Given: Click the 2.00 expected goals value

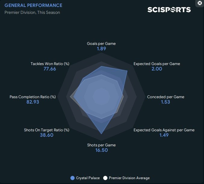Looking at the screenshot, I should [157, 69].
